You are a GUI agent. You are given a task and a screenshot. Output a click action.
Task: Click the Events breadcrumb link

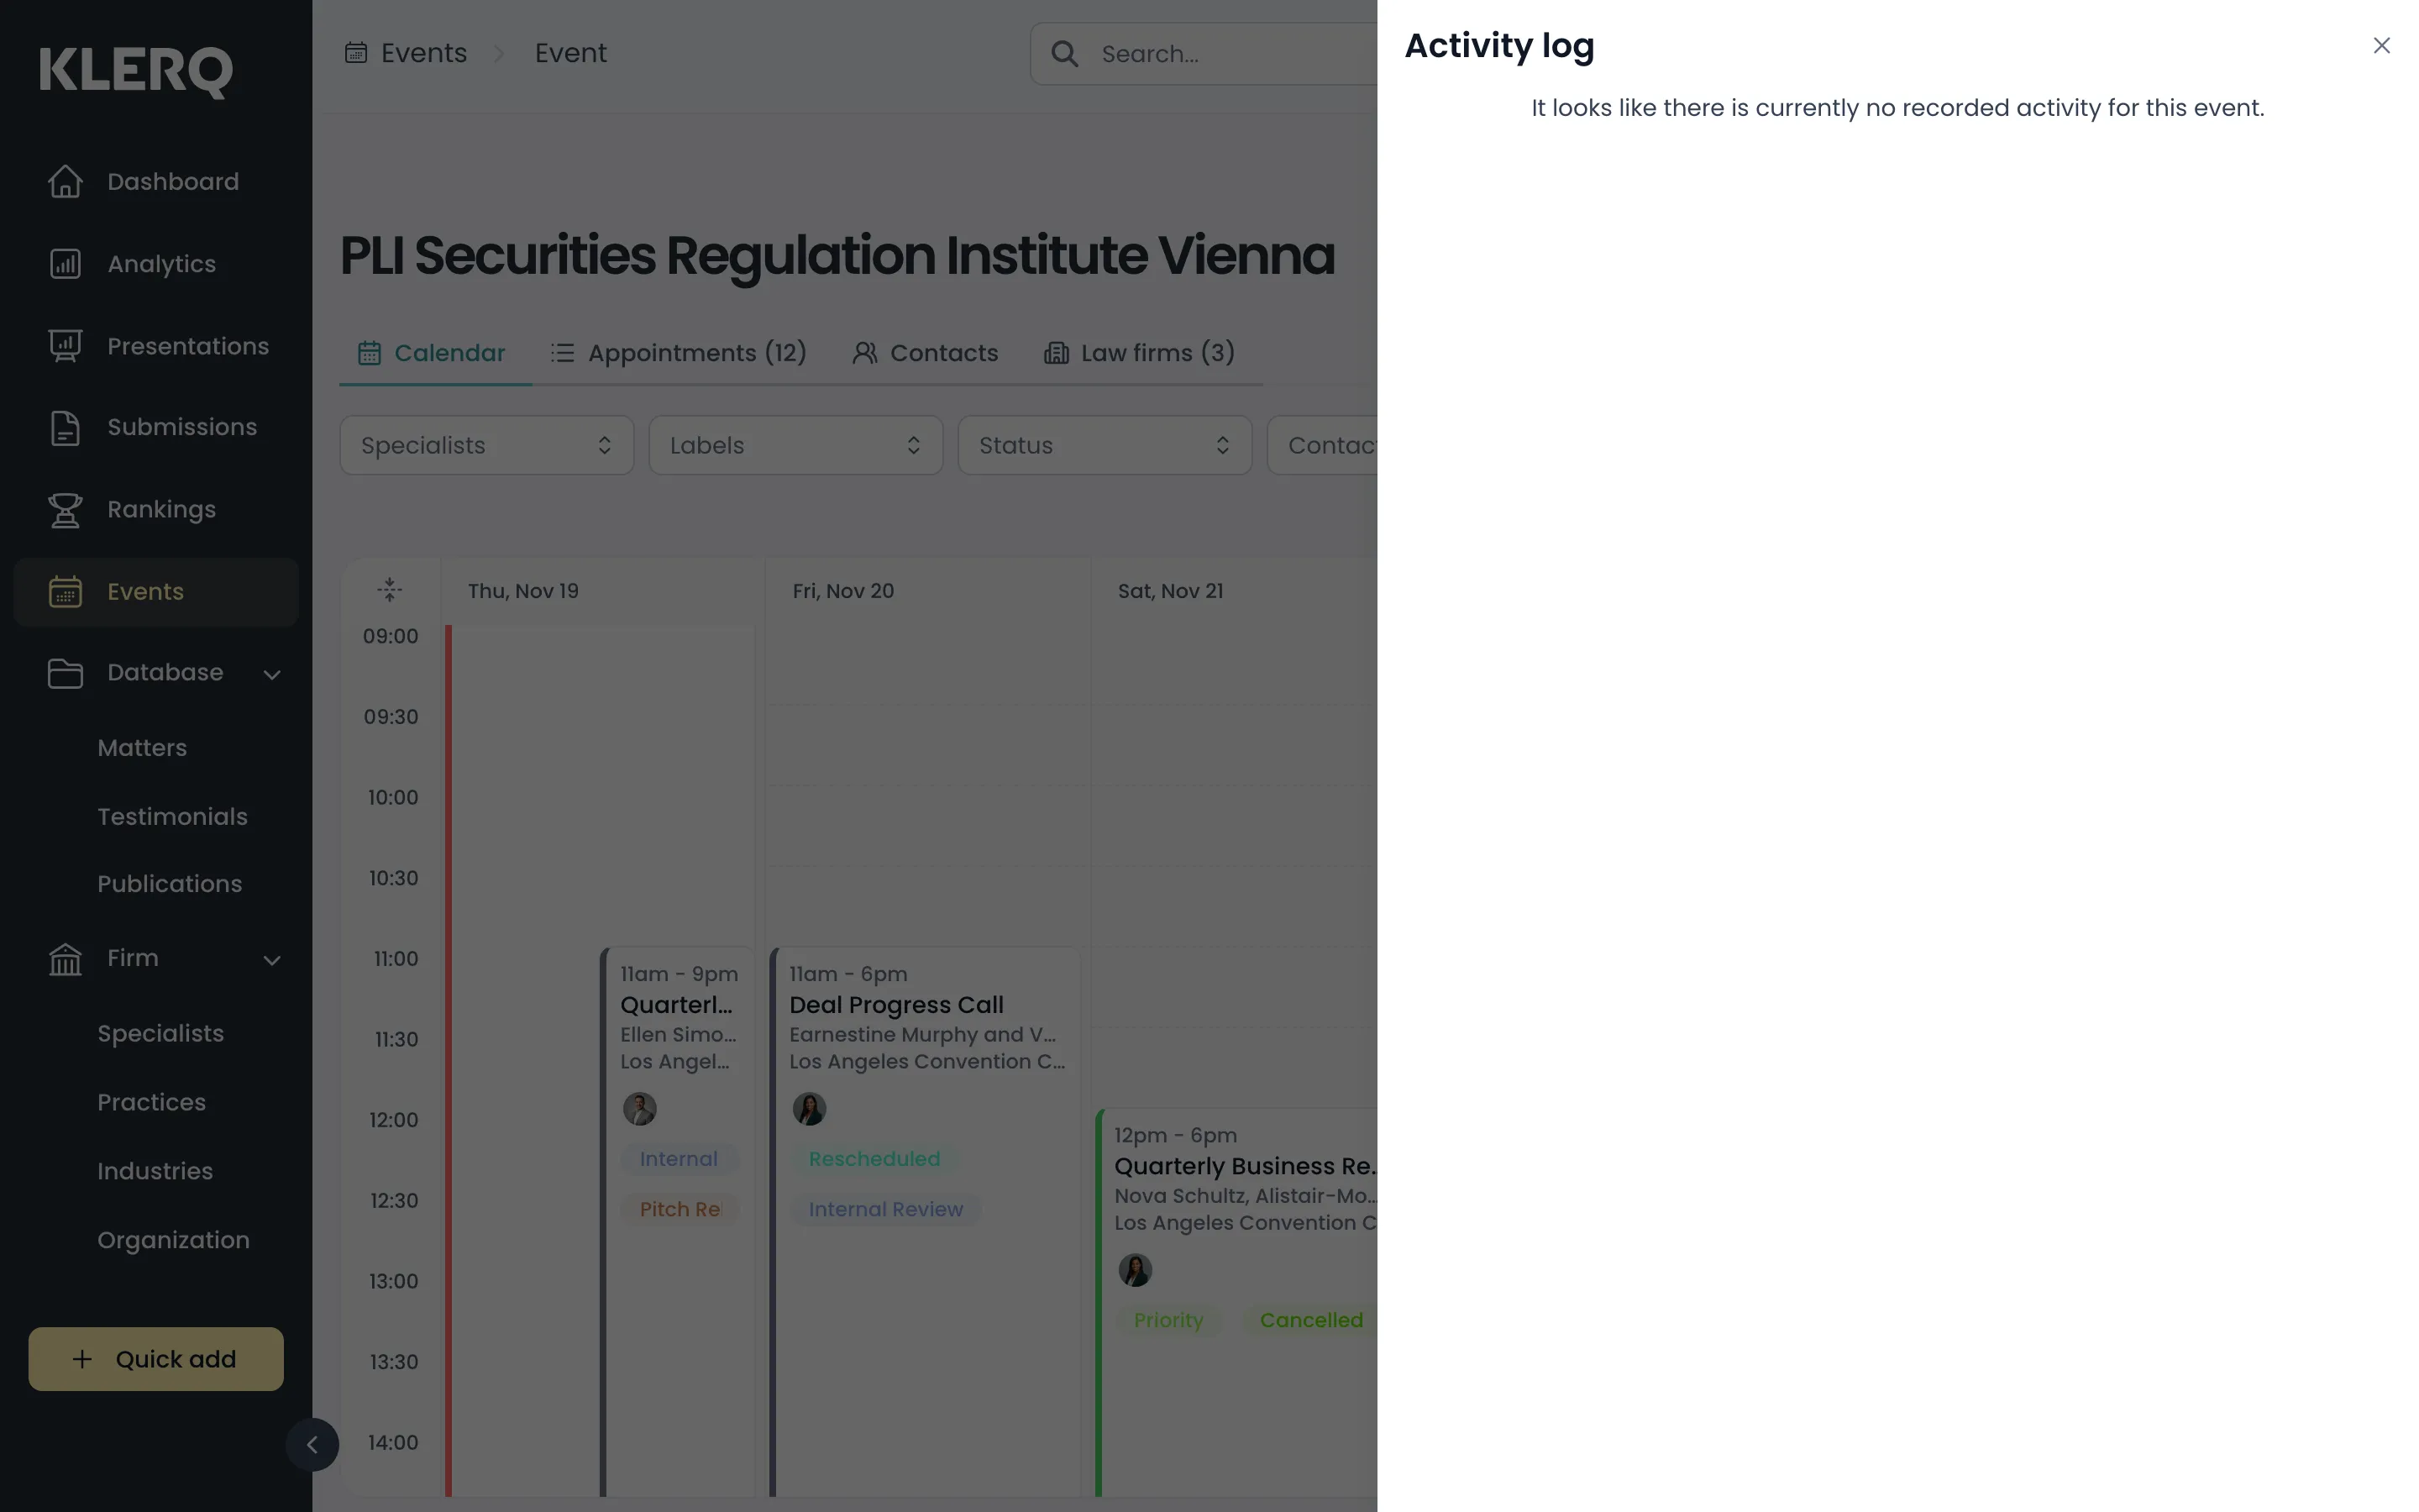405,53
